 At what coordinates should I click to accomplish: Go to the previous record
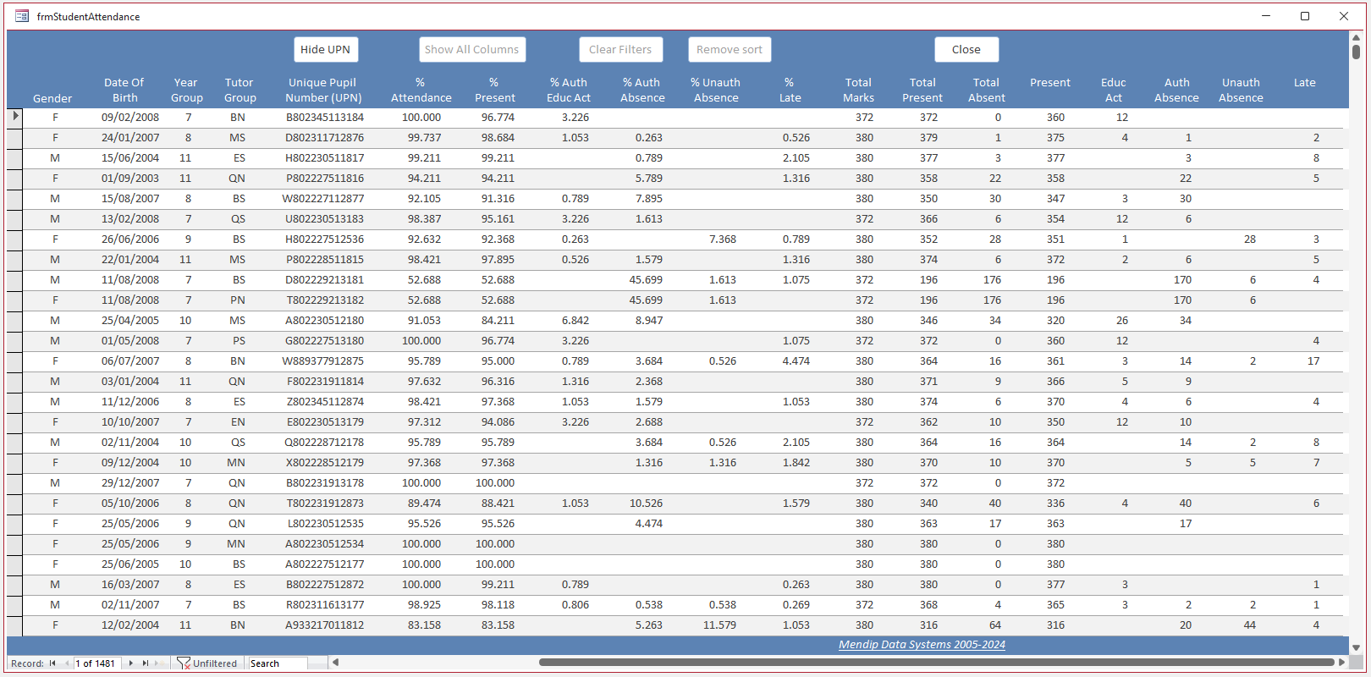(x=66, y=663)
